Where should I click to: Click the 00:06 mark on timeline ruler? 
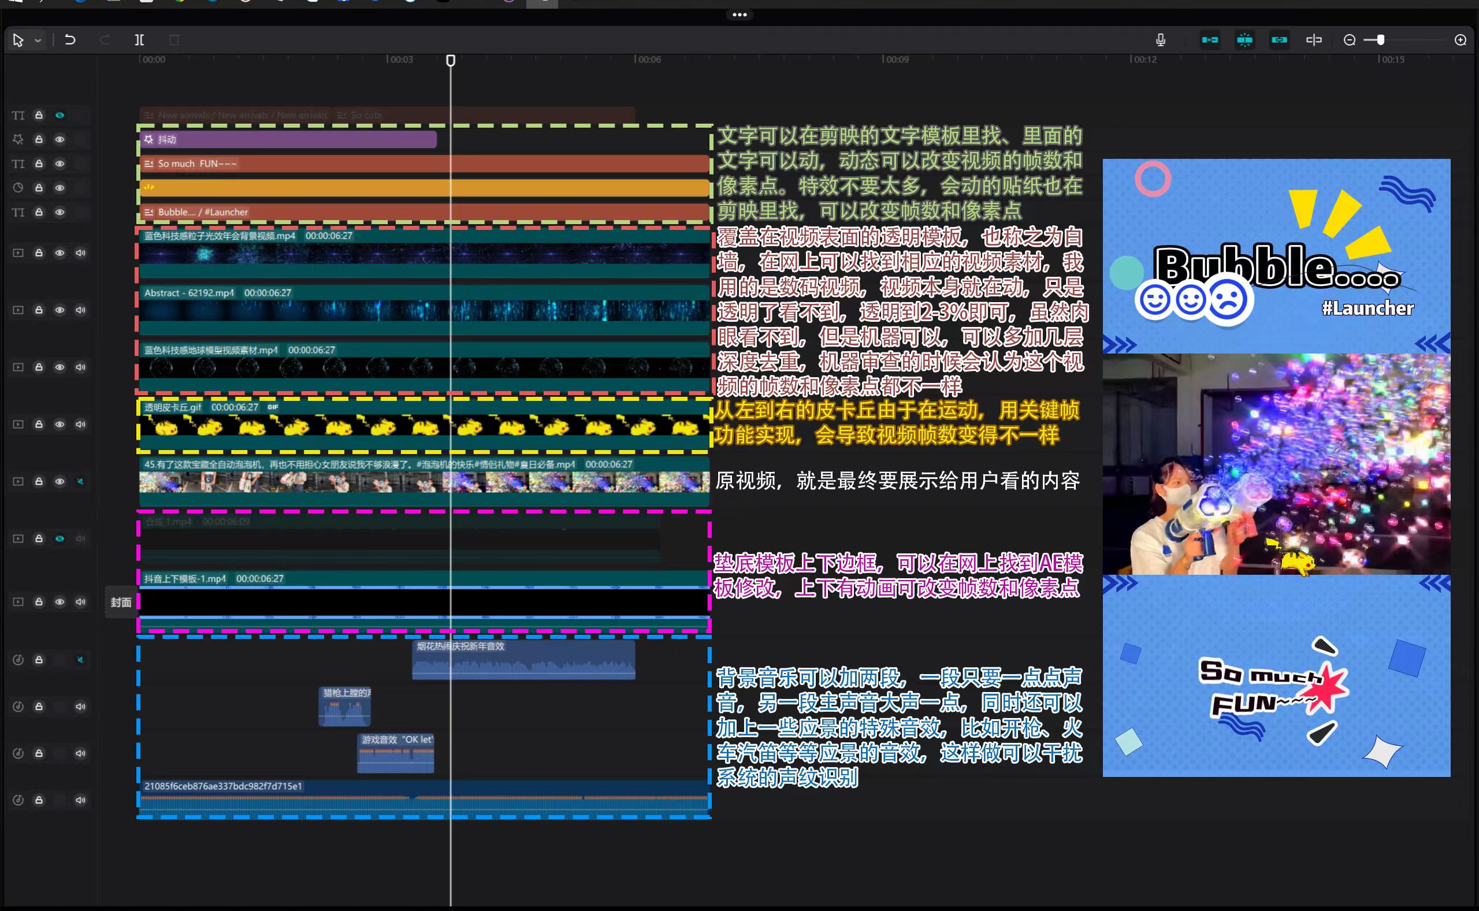click(648, 60)
